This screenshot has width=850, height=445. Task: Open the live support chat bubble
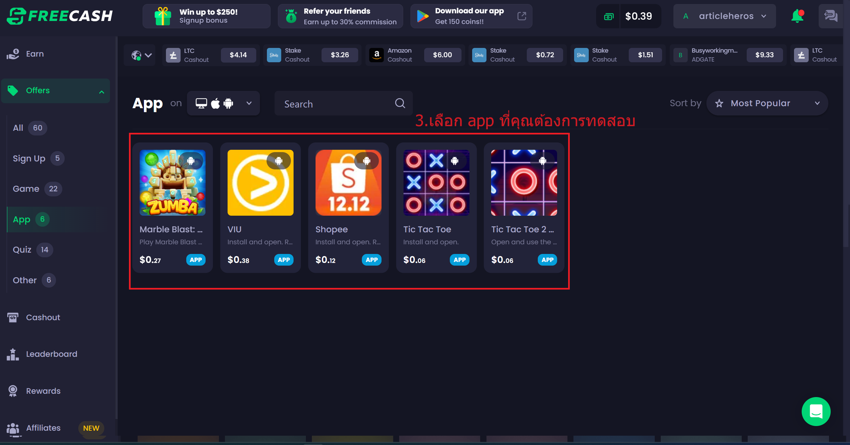tap(816, 411)
